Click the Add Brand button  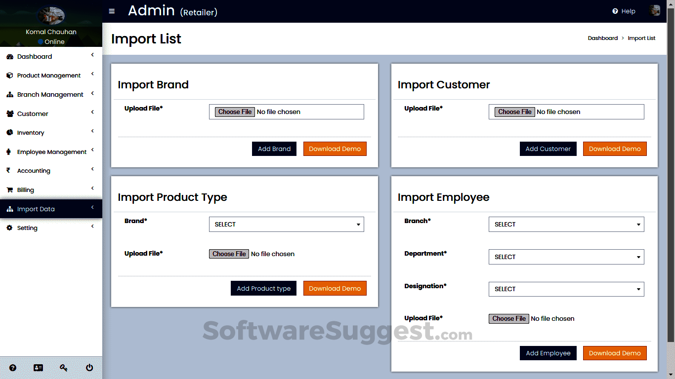click(274, 149)
